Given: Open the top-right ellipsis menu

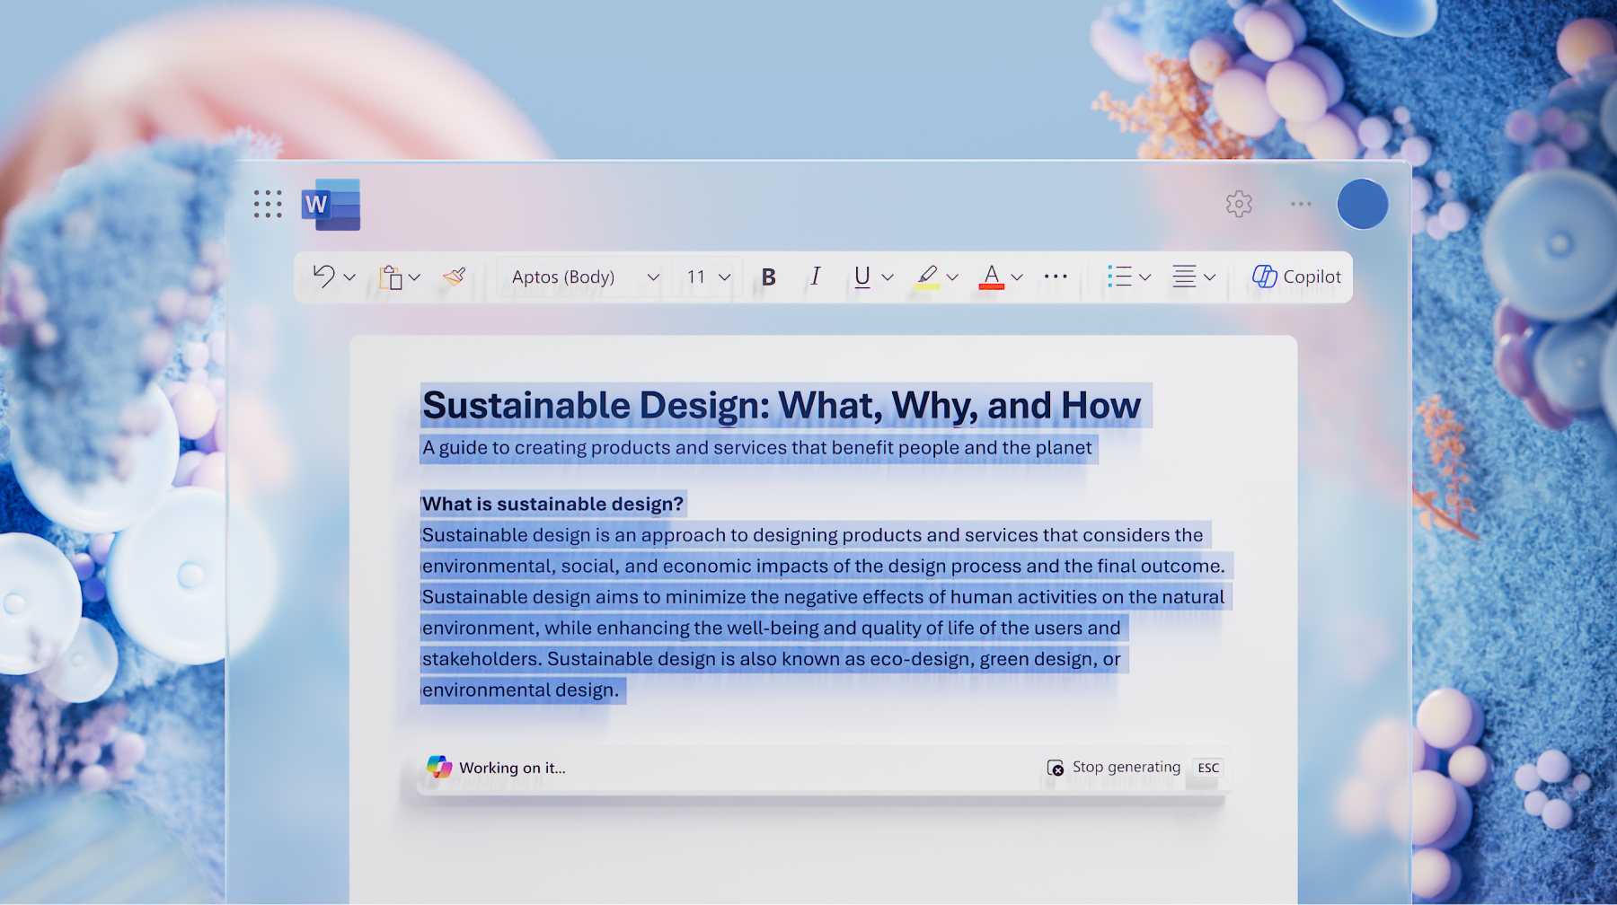Looking at the screenshot, I should click(x=1301, y=204).
